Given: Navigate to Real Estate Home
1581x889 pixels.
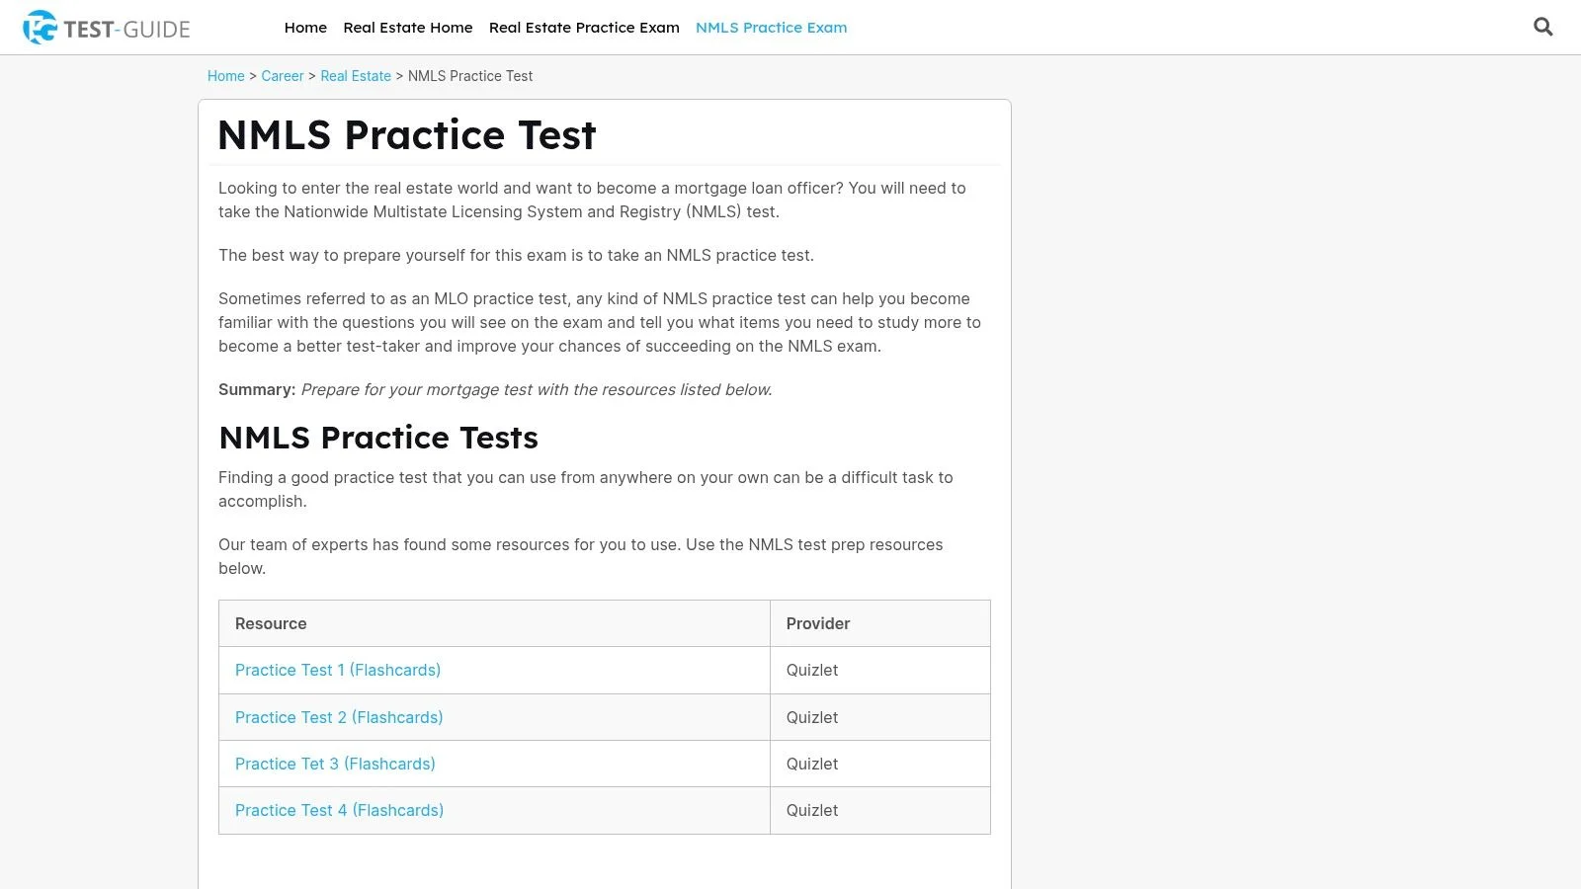Looking at the screenshot, I should click(x=408, y=28).
